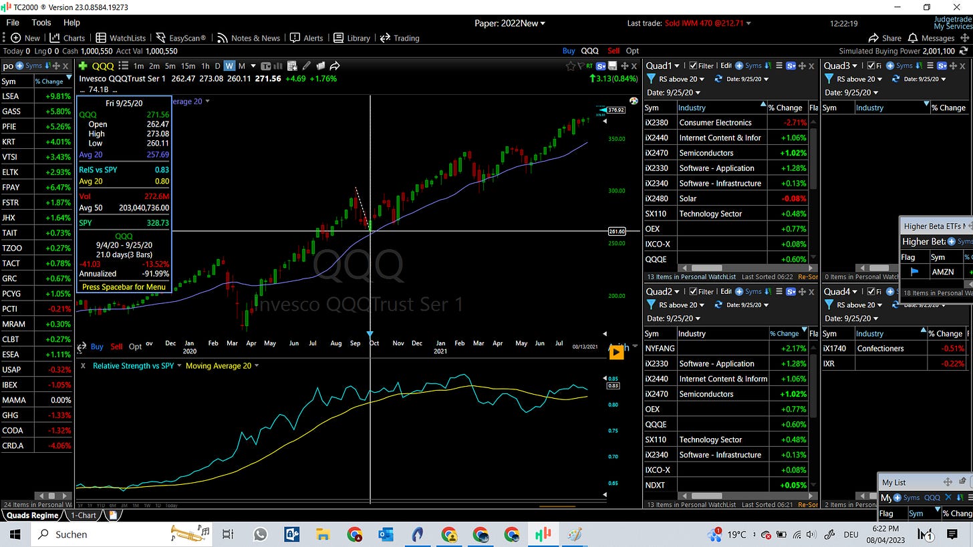Open Messages bell icon
The image size is (973, 547).
pyautogui.click(x=913, y=38)
